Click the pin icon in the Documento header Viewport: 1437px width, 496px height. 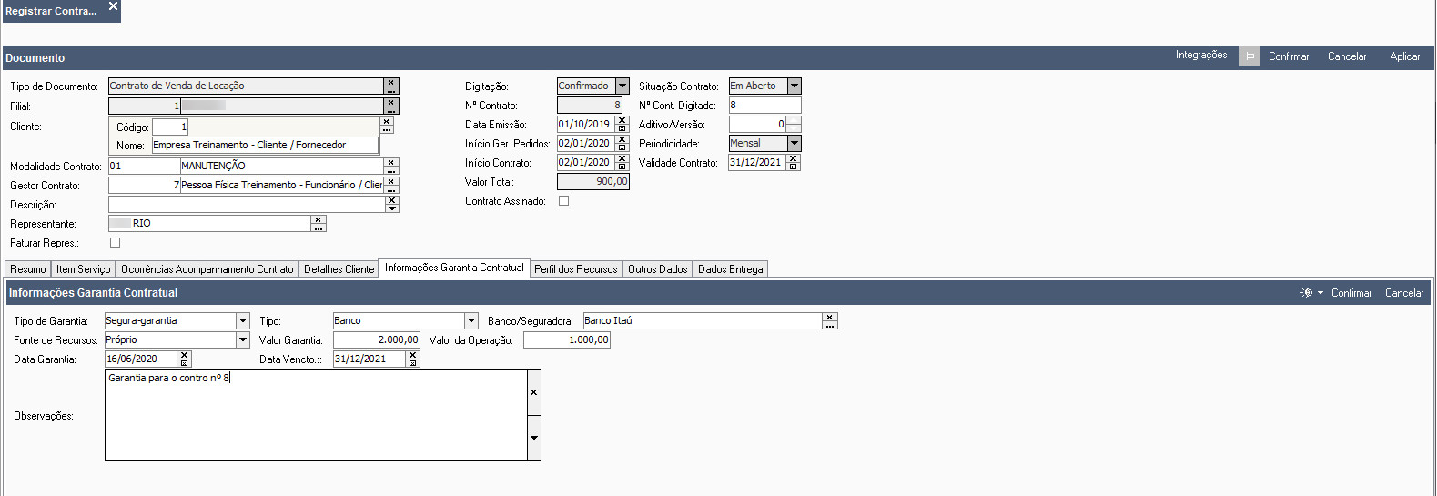click(1249, 56)
